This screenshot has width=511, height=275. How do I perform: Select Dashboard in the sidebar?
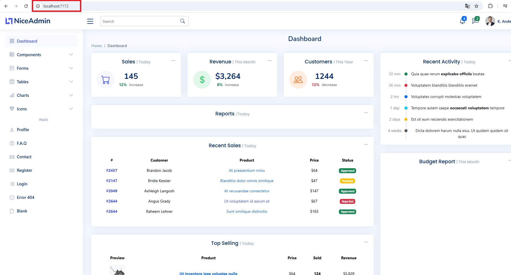41,41
